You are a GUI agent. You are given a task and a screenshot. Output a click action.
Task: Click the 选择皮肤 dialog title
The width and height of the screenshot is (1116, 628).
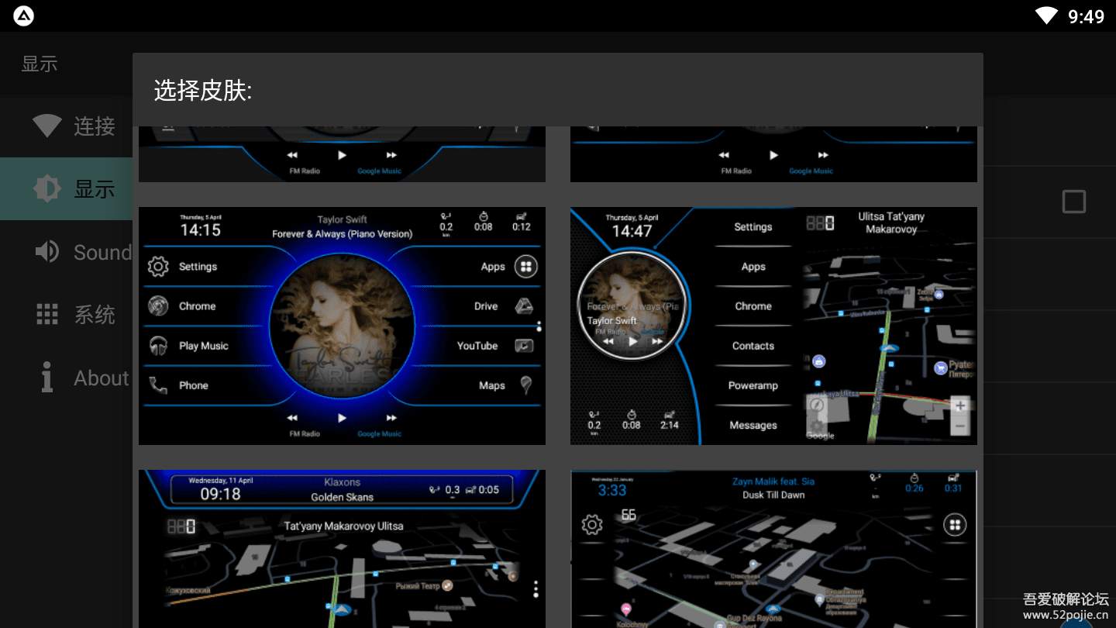point(203,91)
